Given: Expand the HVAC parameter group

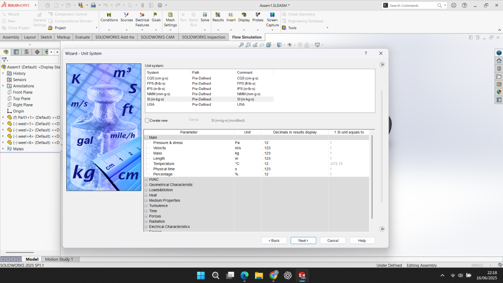Looking at the screenshot, I should (146, 179).
